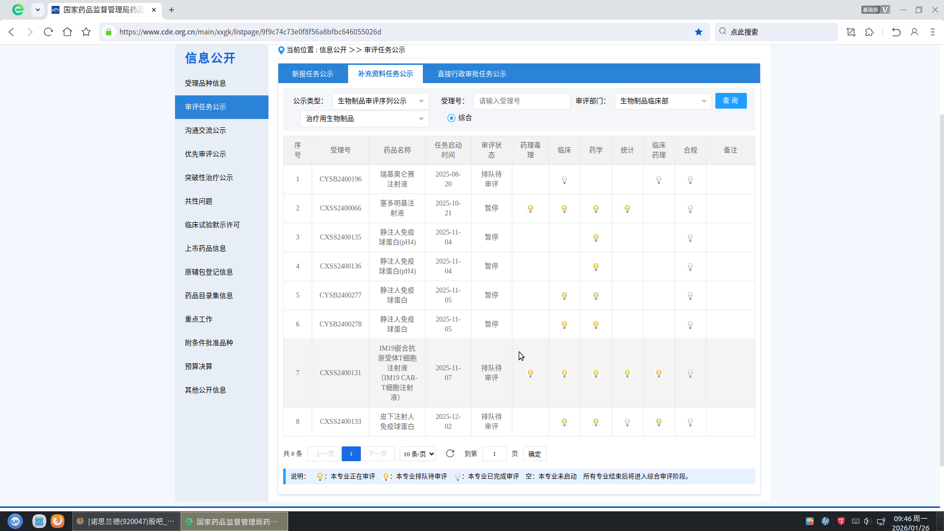Click the 受理号 input field

pos(521,101)
